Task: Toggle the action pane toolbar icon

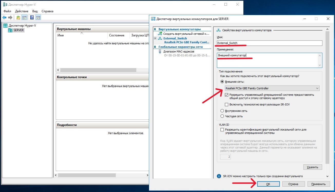Action: 38,18
